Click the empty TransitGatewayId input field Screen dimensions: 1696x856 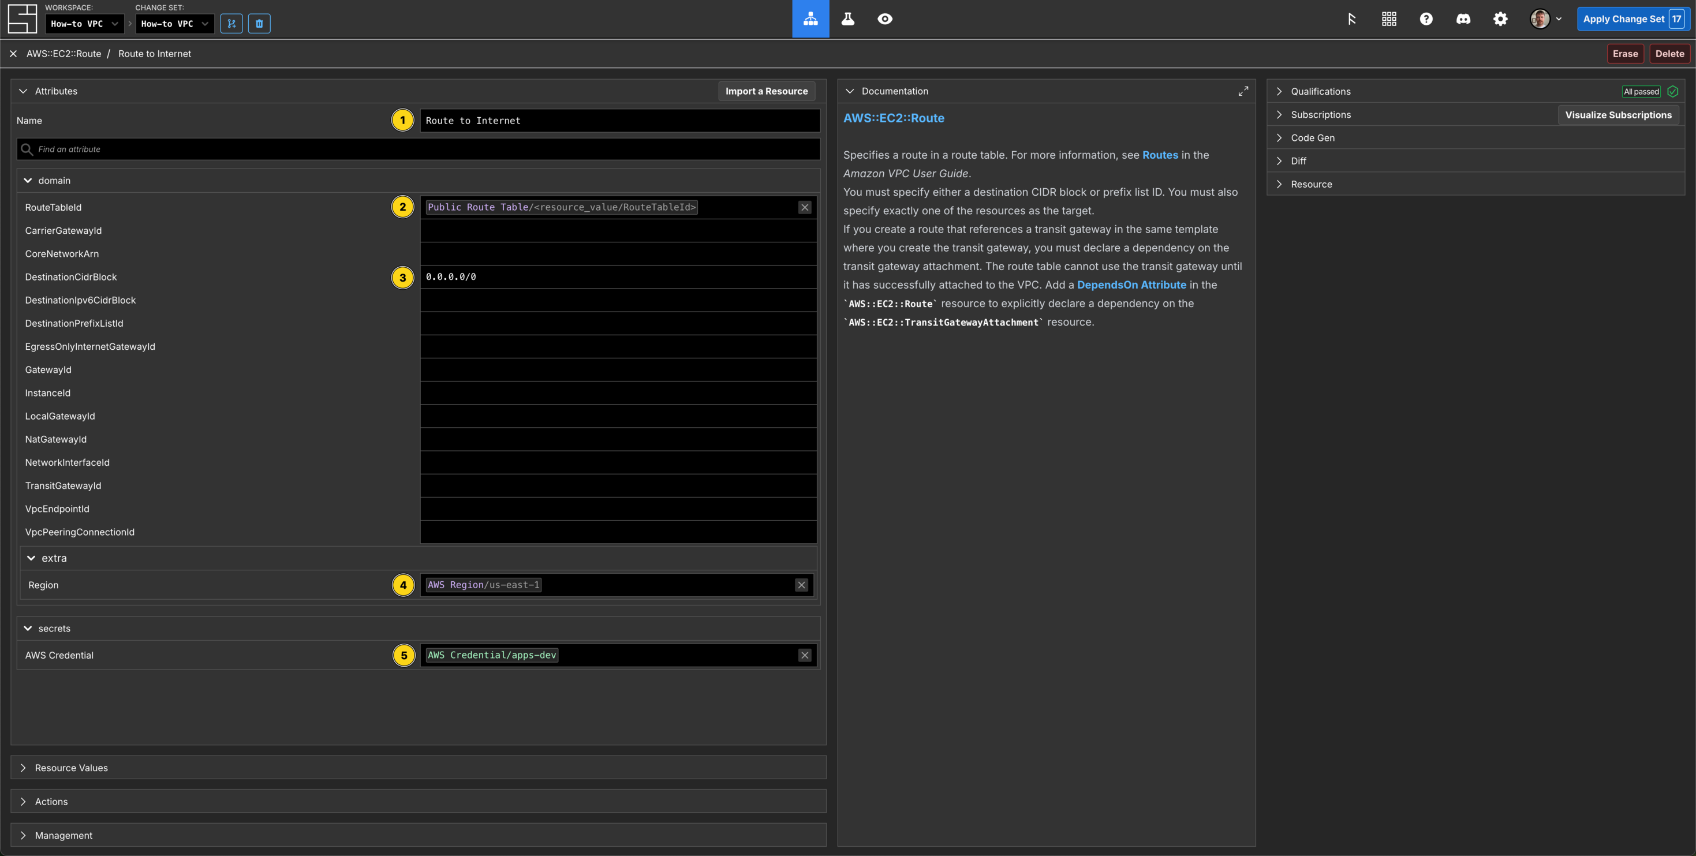click(x=618, y=485)
